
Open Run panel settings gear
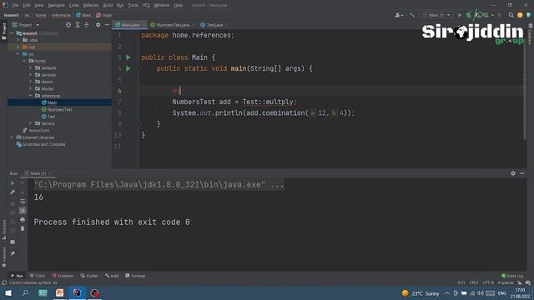pos(513,173)
